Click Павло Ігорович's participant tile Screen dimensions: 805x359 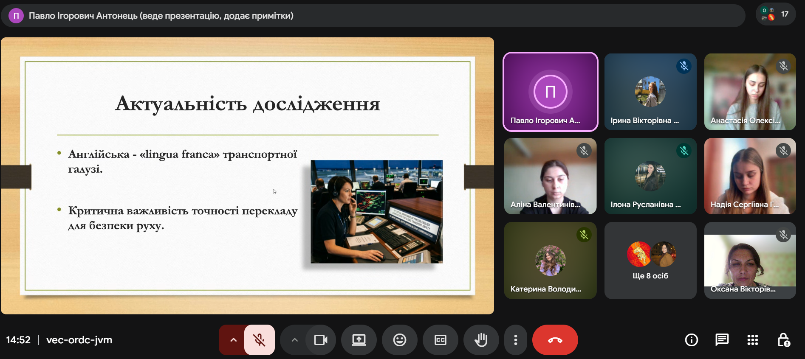tap(550, 92)
